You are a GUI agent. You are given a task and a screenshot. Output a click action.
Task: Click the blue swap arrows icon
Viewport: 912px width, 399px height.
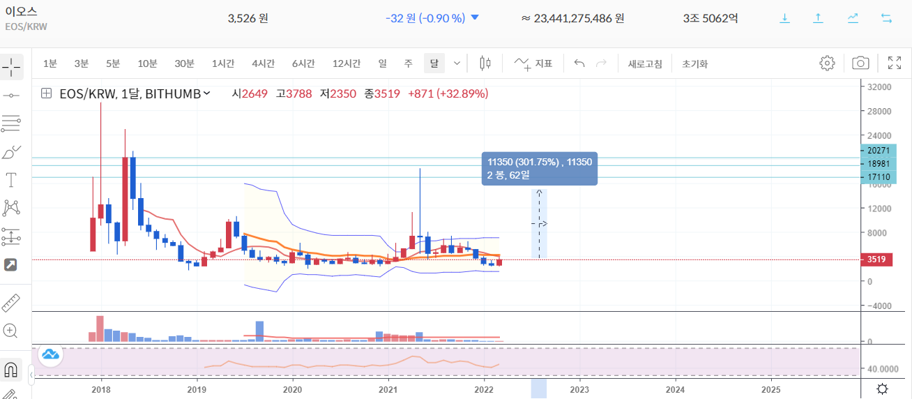click(887, 18)
